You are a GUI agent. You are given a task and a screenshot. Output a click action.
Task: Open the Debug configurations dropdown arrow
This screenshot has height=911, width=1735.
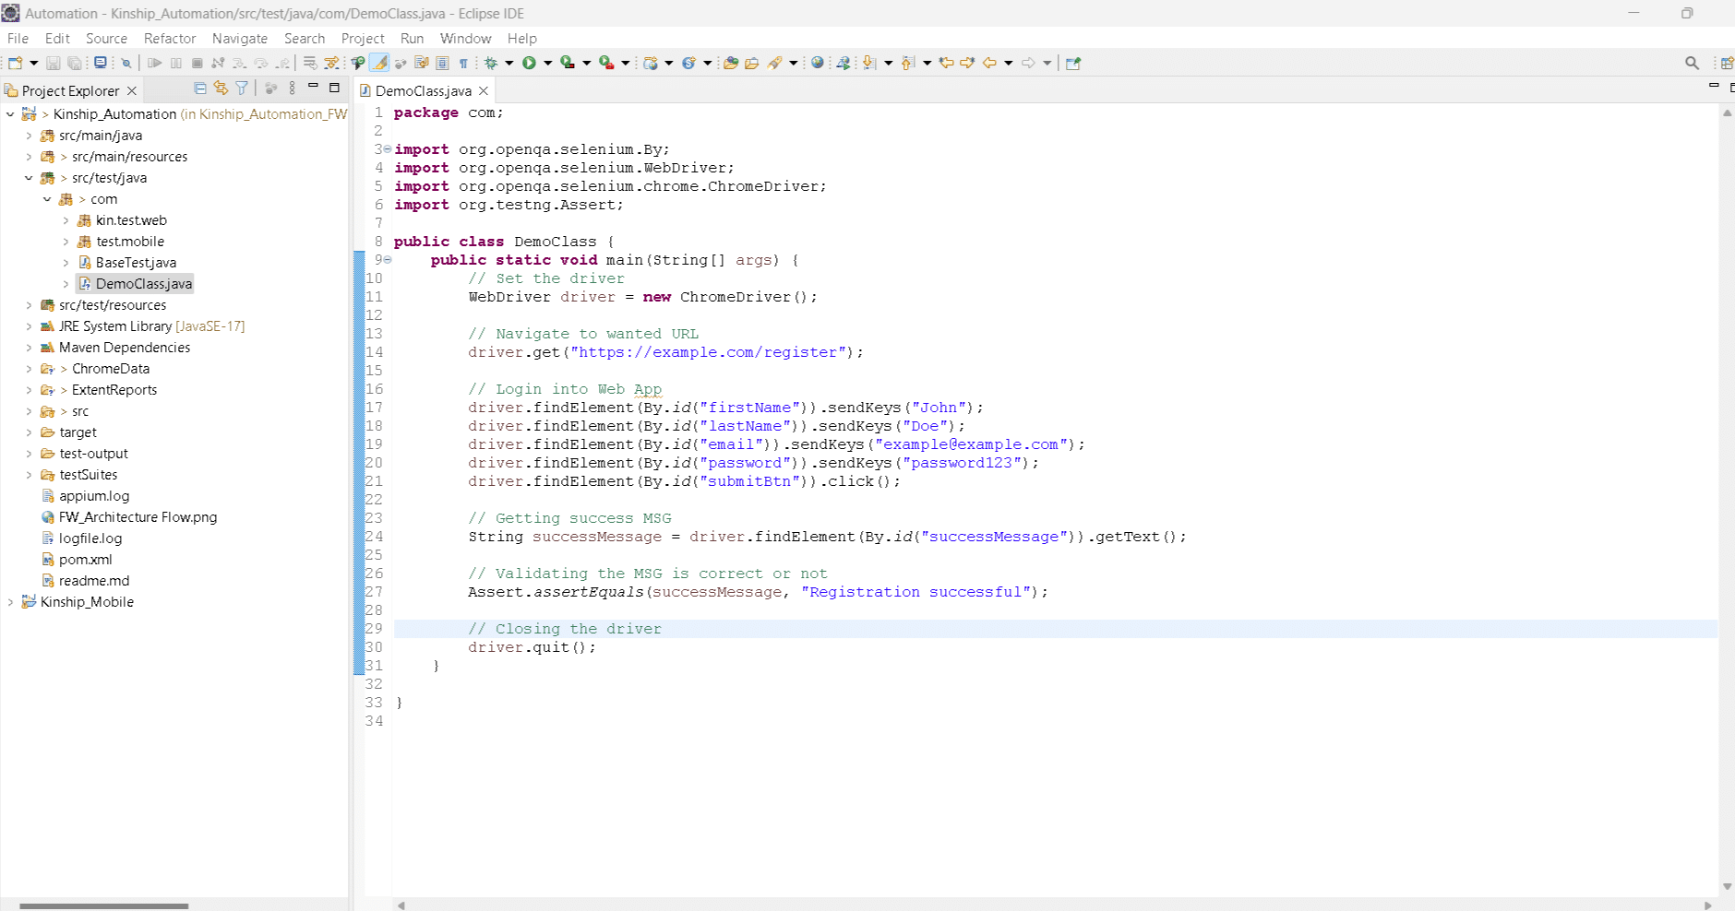tap(509, 63)
